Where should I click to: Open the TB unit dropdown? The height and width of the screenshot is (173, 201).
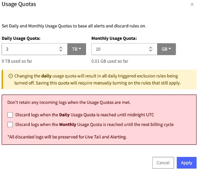pyautogui.click(x=77, y=49)
